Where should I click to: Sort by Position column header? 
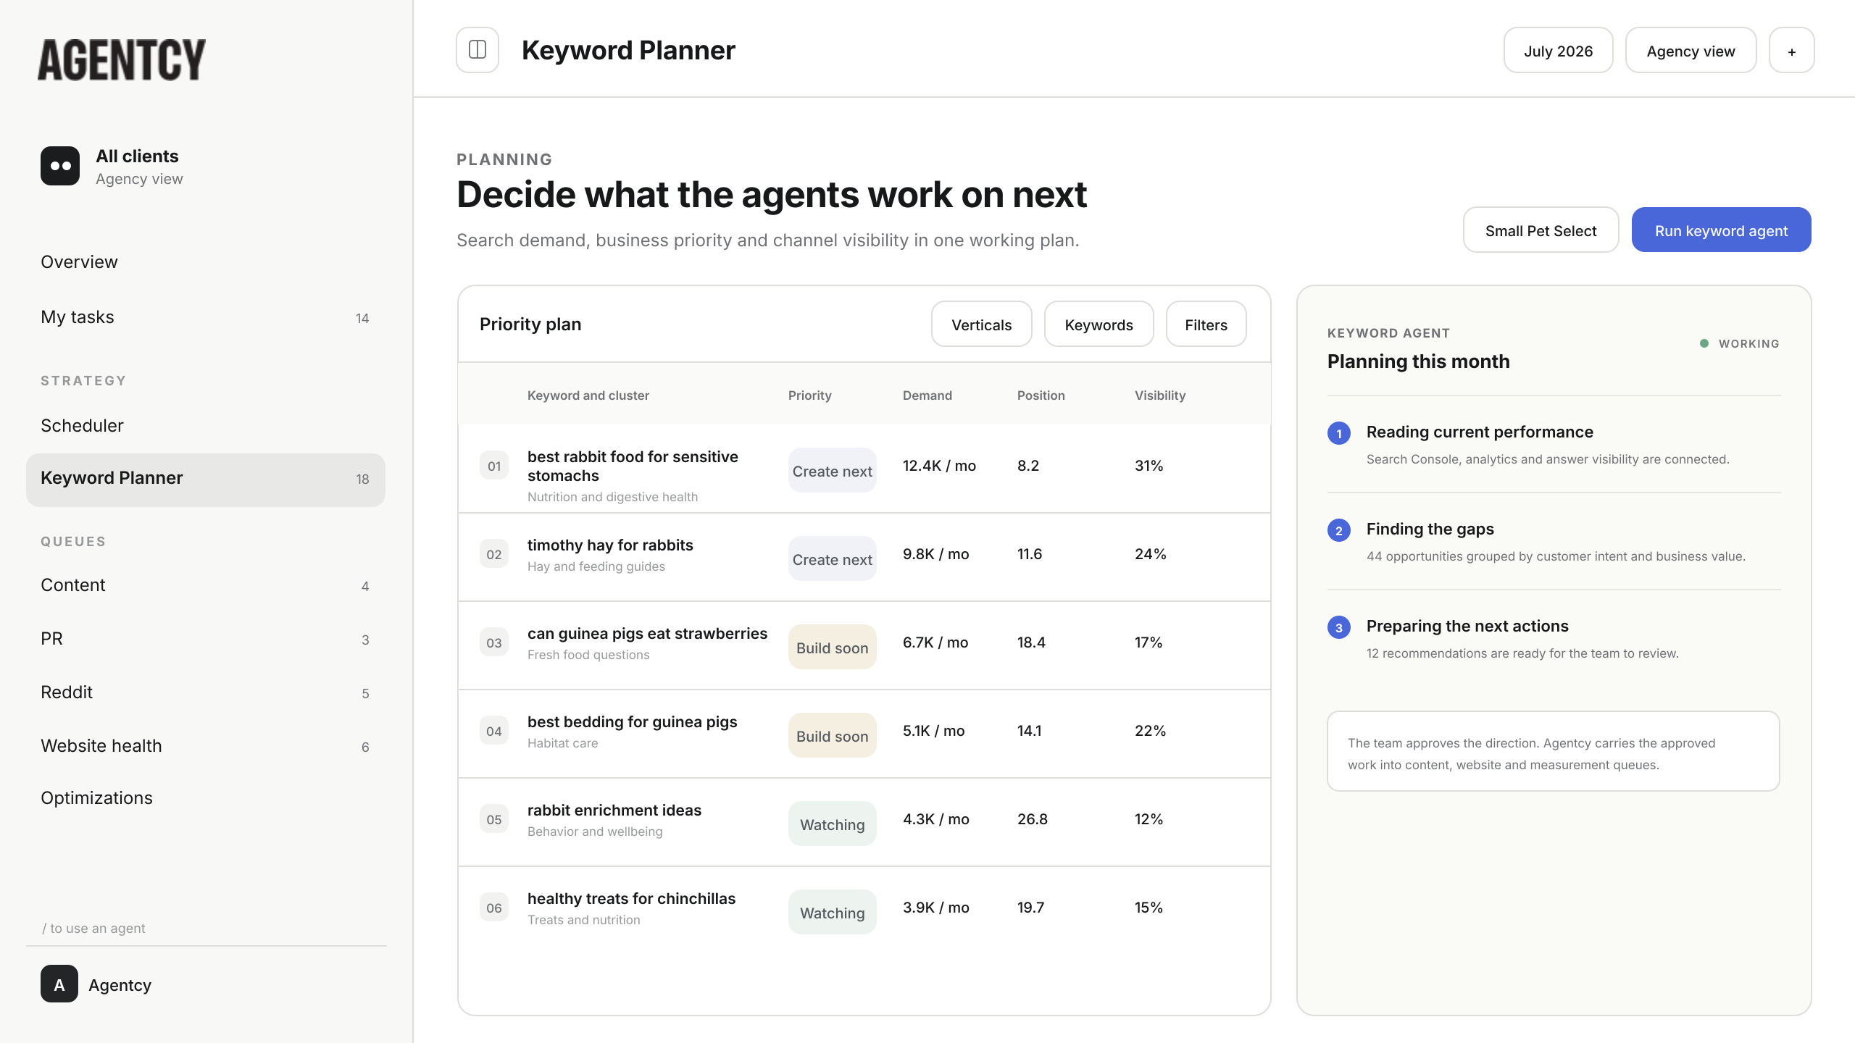click(x=1041, y=395)
